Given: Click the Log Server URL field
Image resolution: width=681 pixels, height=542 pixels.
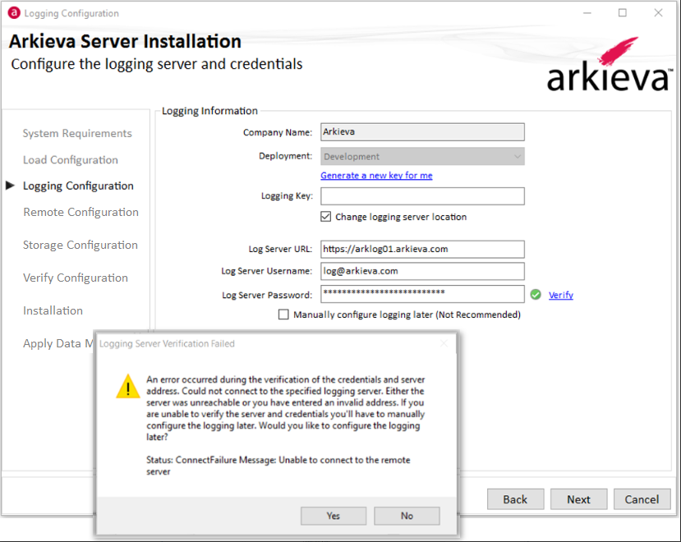Looking at the screenshot, I should pos(422,250).
